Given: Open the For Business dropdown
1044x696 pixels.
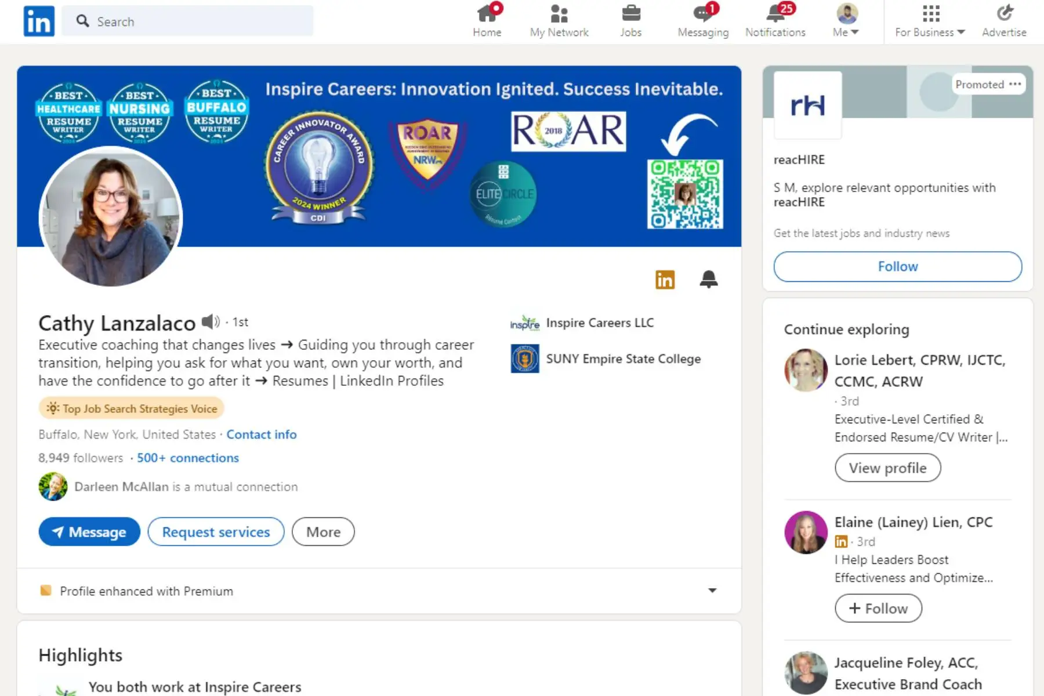Looking at the screenshot, I should 930,21.
